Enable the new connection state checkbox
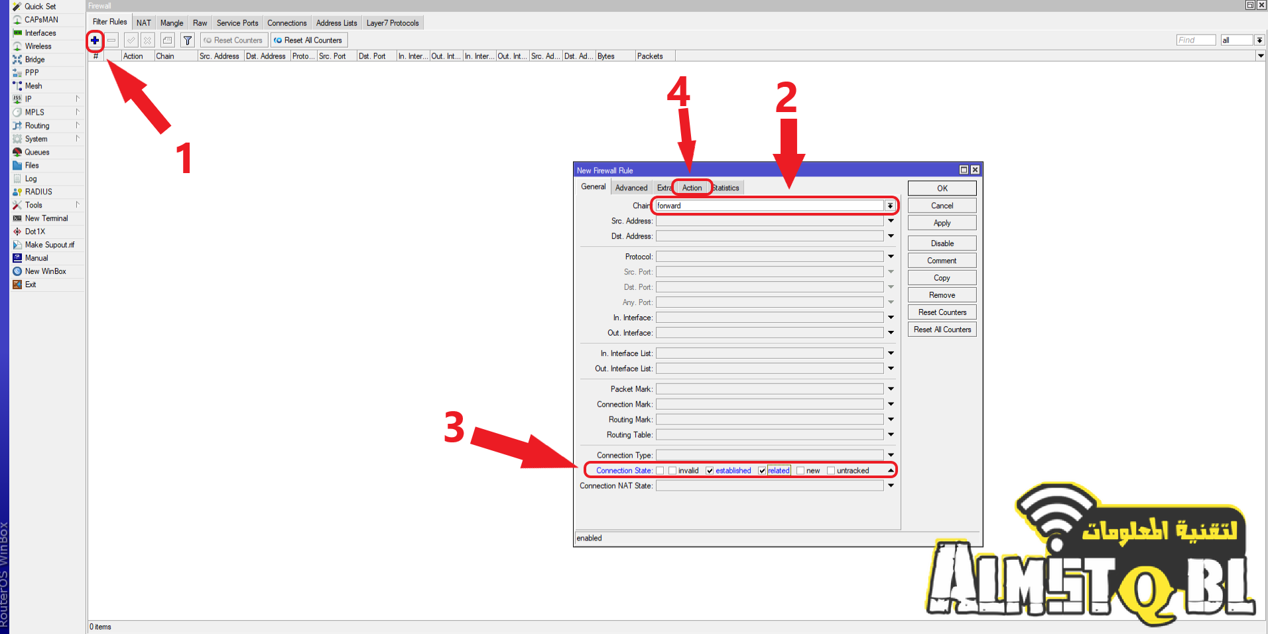Image resolution: width=1268 pixels, height=634 pixels. [800, 471]
